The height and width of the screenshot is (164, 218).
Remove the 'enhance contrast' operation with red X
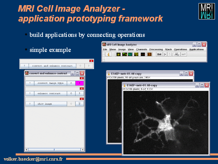coord(82,89)
